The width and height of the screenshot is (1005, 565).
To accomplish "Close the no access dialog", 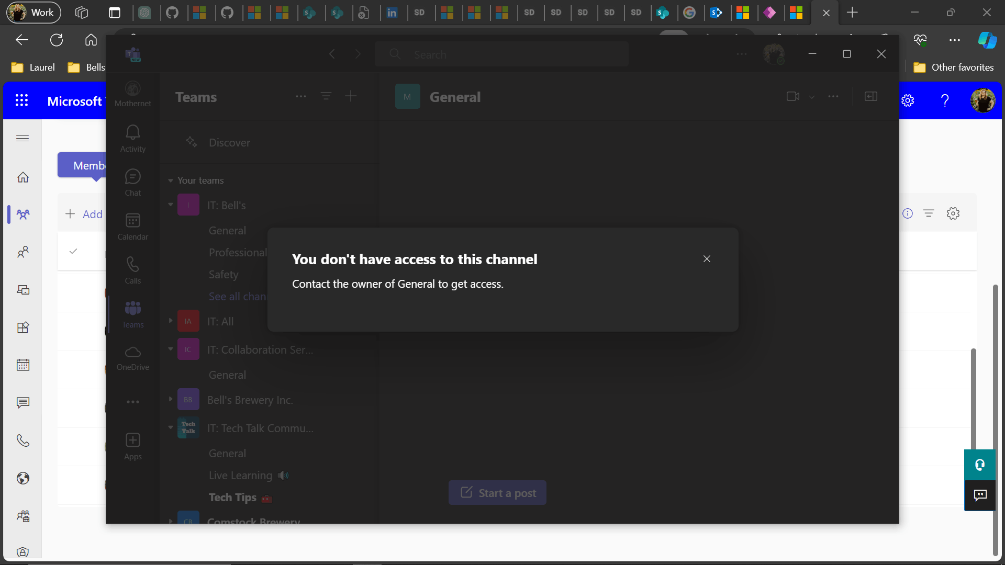I will pyautogui.click(x=707, y=259).
